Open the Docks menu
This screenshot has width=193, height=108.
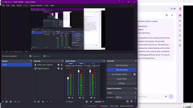click(19, 5)
